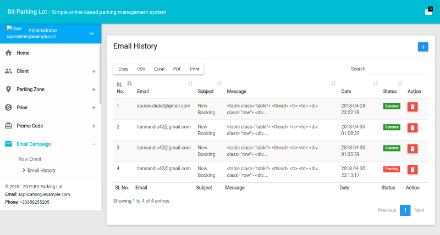Click the Home house icon
The image size is (440, 235).
click(8, 53)
